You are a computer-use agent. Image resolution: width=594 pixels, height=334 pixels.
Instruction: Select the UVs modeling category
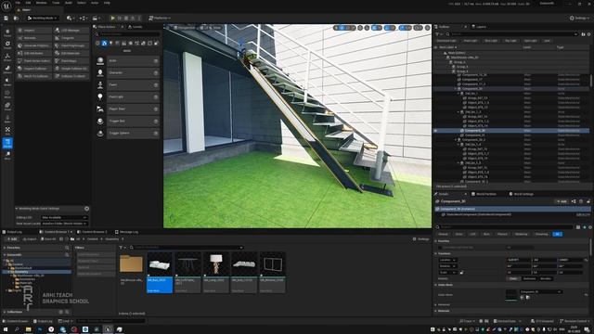[7, 131]
